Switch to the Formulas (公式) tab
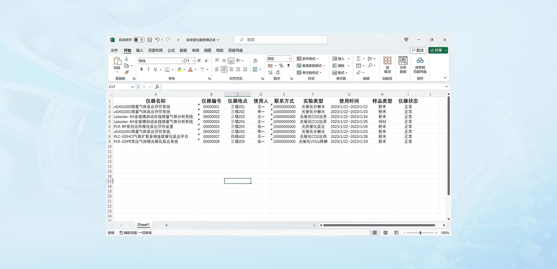The height and width of the screenshot is (269, 557). pos(171,50)
